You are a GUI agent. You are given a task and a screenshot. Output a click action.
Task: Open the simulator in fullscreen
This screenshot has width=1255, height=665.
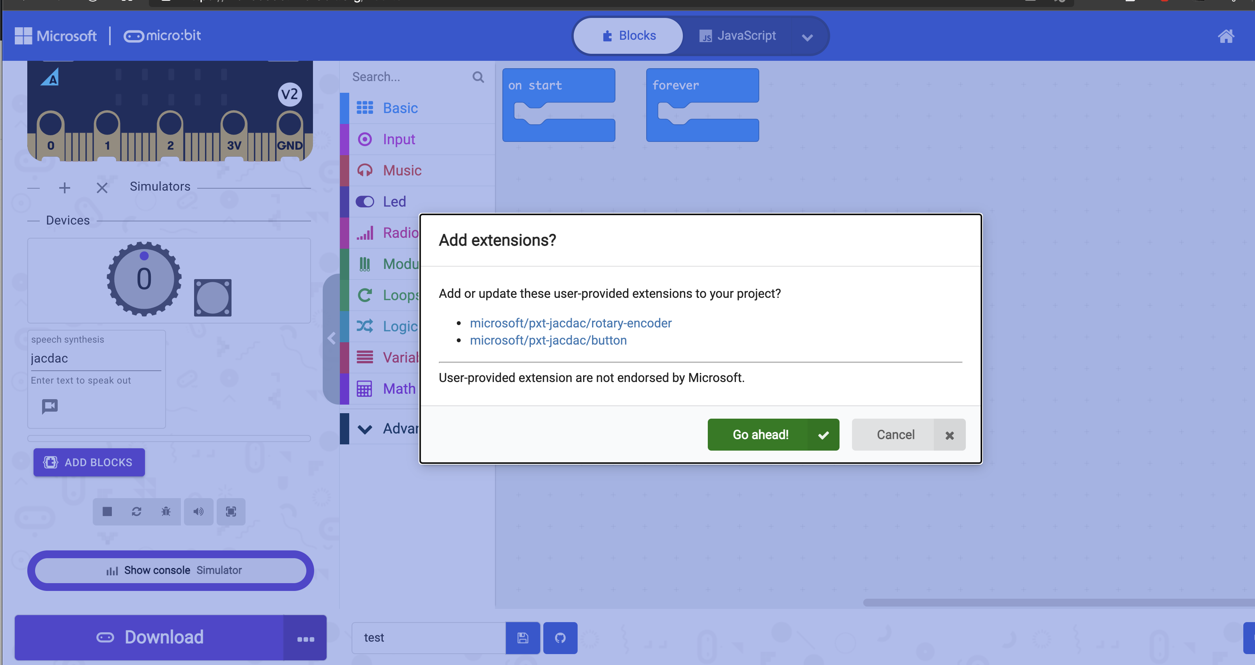231,511
